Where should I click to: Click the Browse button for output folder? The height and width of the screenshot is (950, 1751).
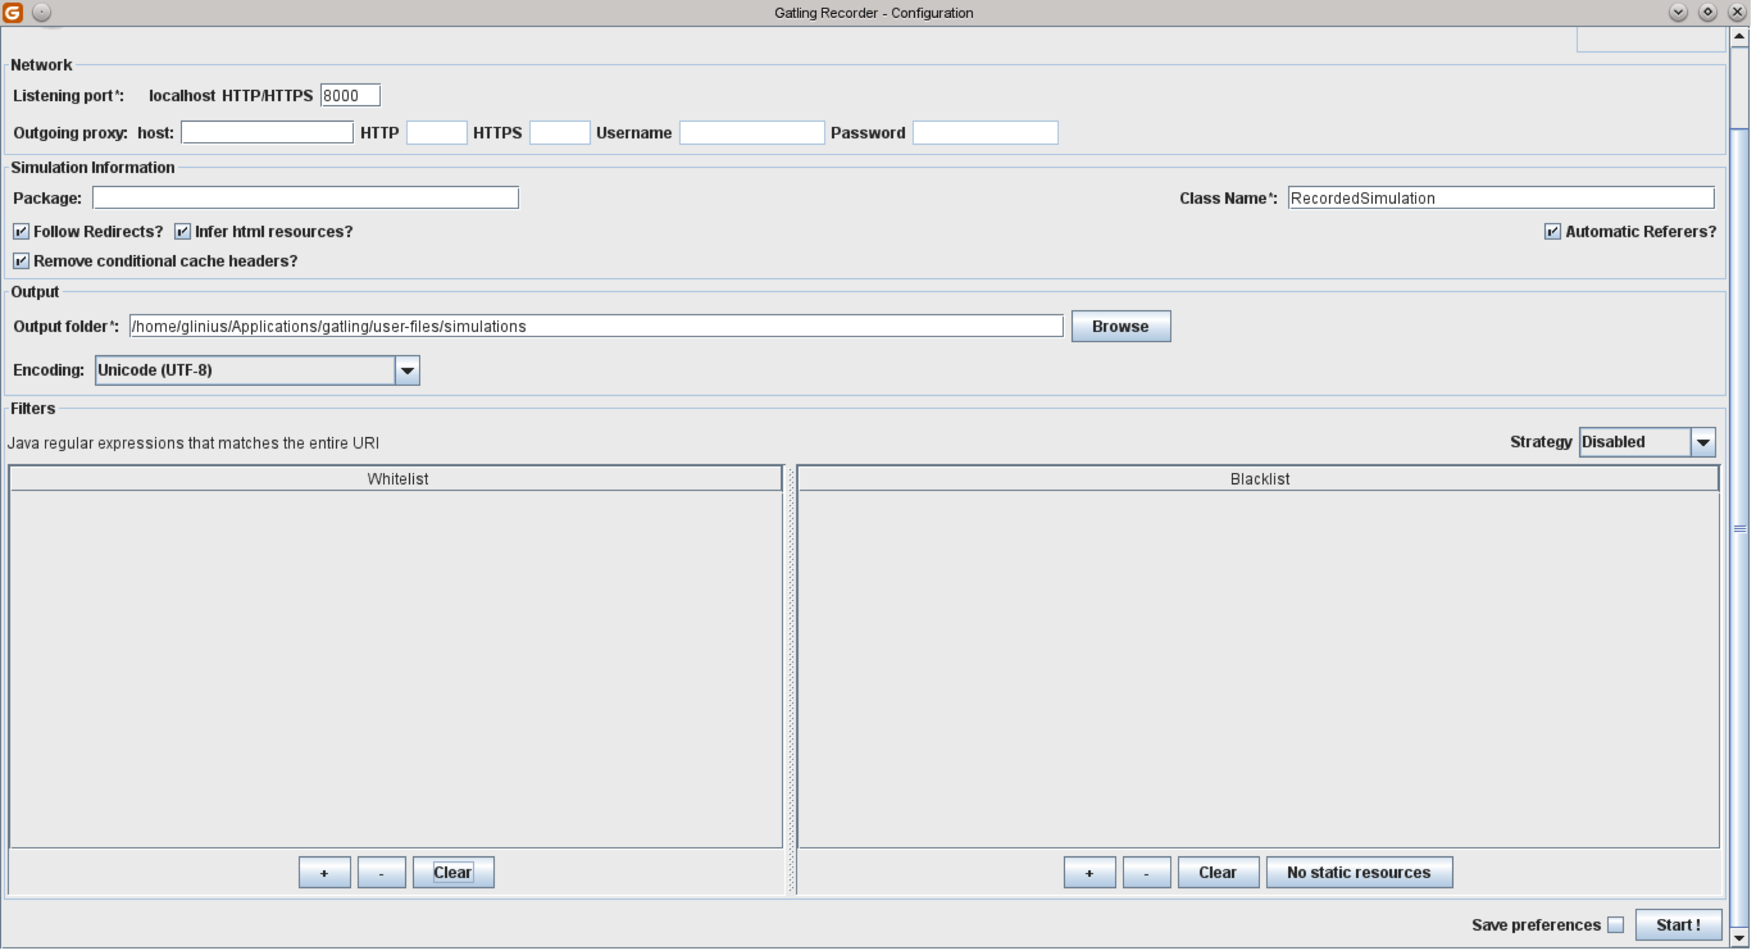point(1119,325)
